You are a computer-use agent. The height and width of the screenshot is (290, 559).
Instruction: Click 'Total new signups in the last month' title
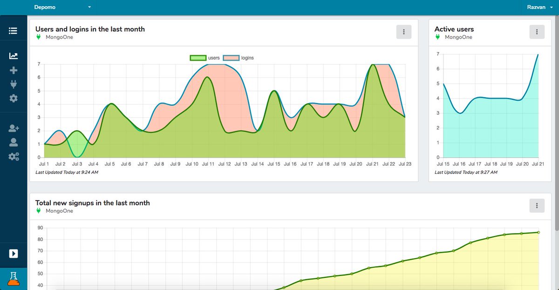(x=93, y=203)
